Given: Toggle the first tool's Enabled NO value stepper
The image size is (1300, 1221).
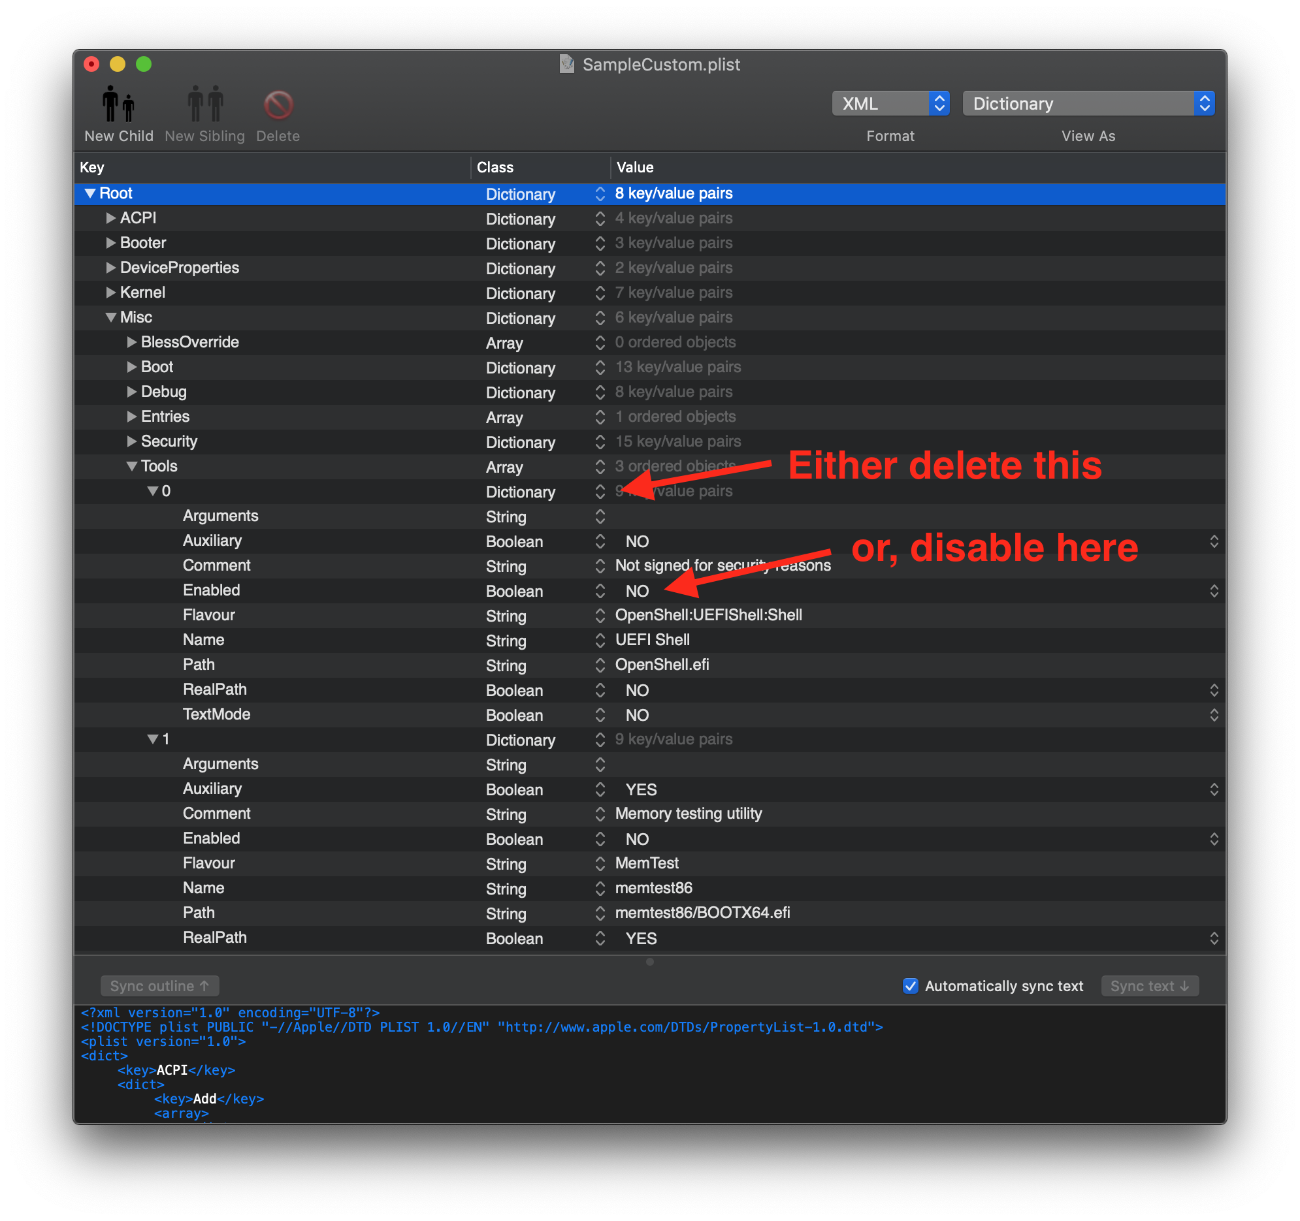Looking at the screenshot, I should tap(1214, 592).
